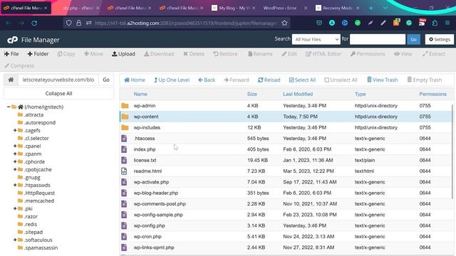Sort by Last Modified column
This screenshot has height=256, width=456.
click(298, 94)
